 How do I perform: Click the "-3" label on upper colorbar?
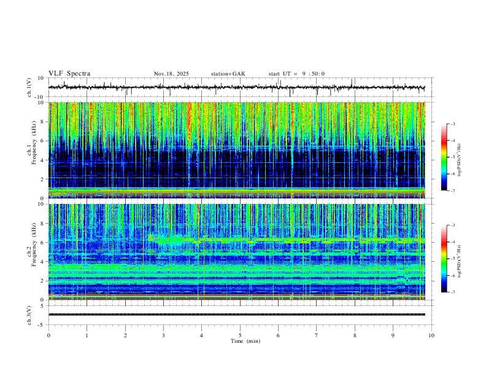pos(453,123)
